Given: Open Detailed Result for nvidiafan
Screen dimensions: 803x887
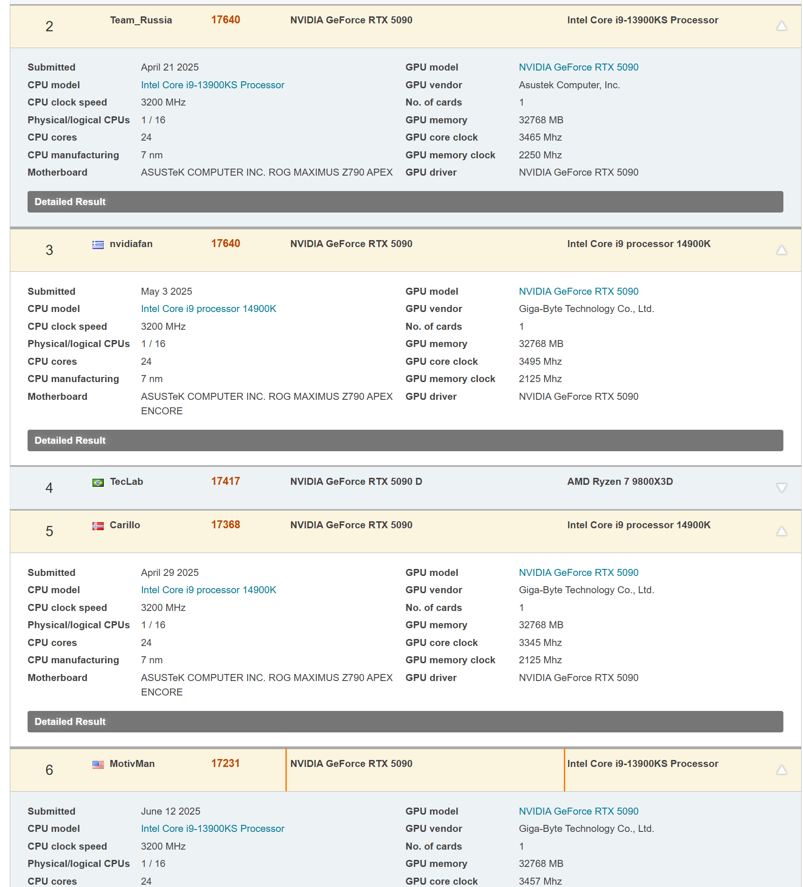Looking at the screenshot, I should [x=405, y=440].
